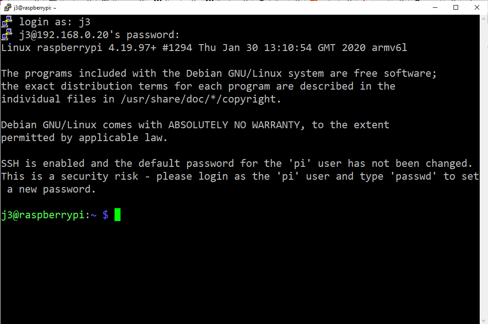Click the title bar label 'j3@raspberrypi: ~'
This screenshot has width=488, height=324.
[34, 7]
